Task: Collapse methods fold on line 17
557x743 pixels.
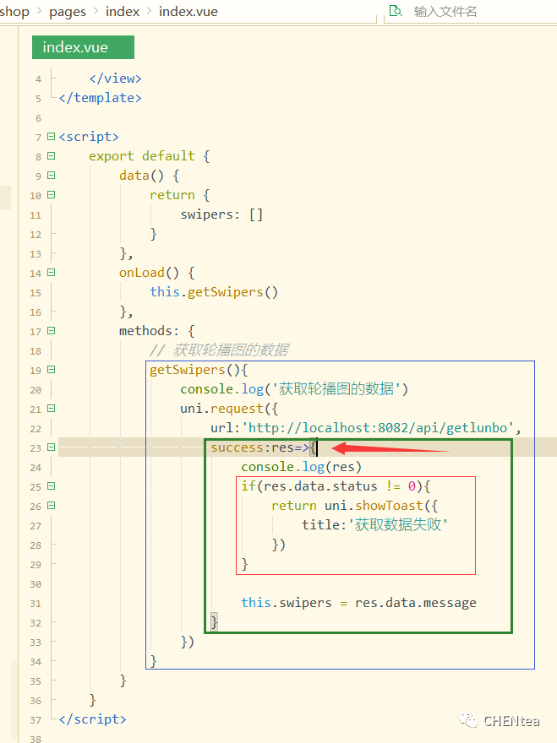Action: 52,331
